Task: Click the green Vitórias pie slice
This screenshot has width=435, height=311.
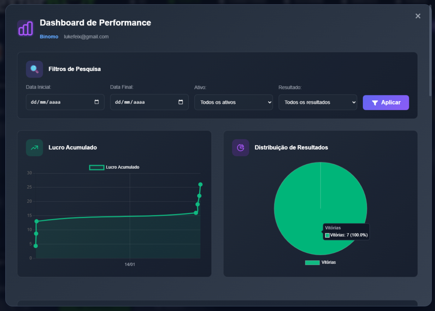Action: coord(300,198)
